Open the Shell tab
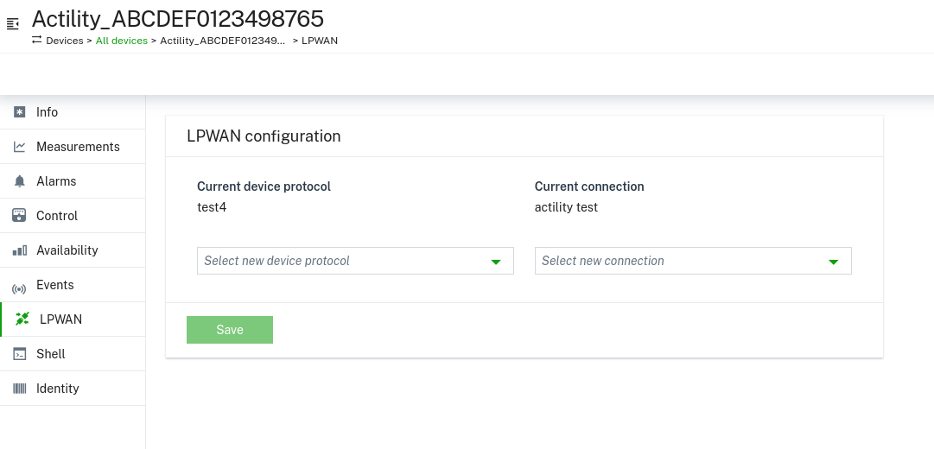 [x=73, y=354]
